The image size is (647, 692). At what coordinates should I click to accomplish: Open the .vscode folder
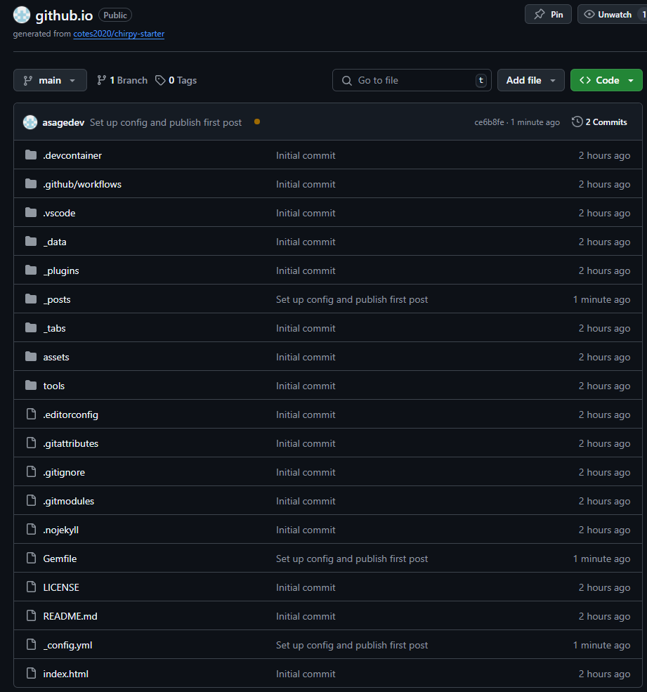point(59,213)
